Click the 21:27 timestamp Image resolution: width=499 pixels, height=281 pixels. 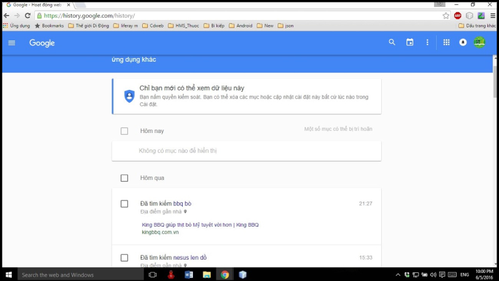coord(366,204)
